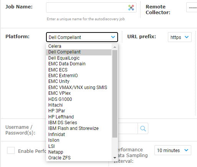Open the 10 minutes sampling interval dropdown

click(x=173, y=150)
